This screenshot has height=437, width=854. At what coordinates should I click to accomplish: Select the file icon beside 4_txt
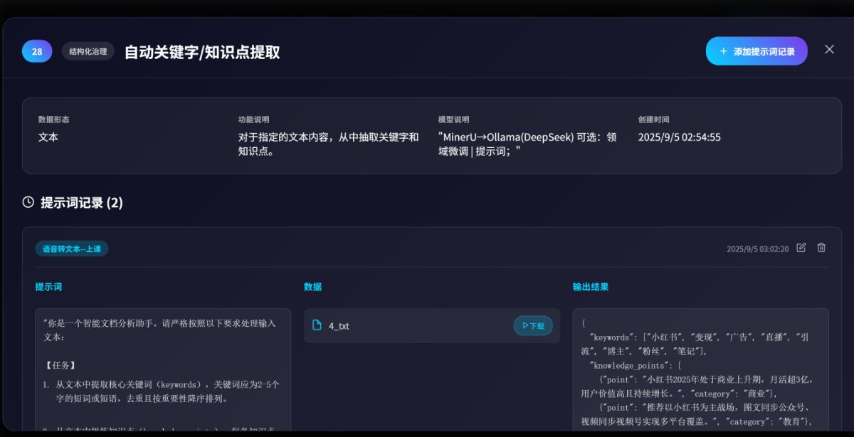[x=316, y=325]
